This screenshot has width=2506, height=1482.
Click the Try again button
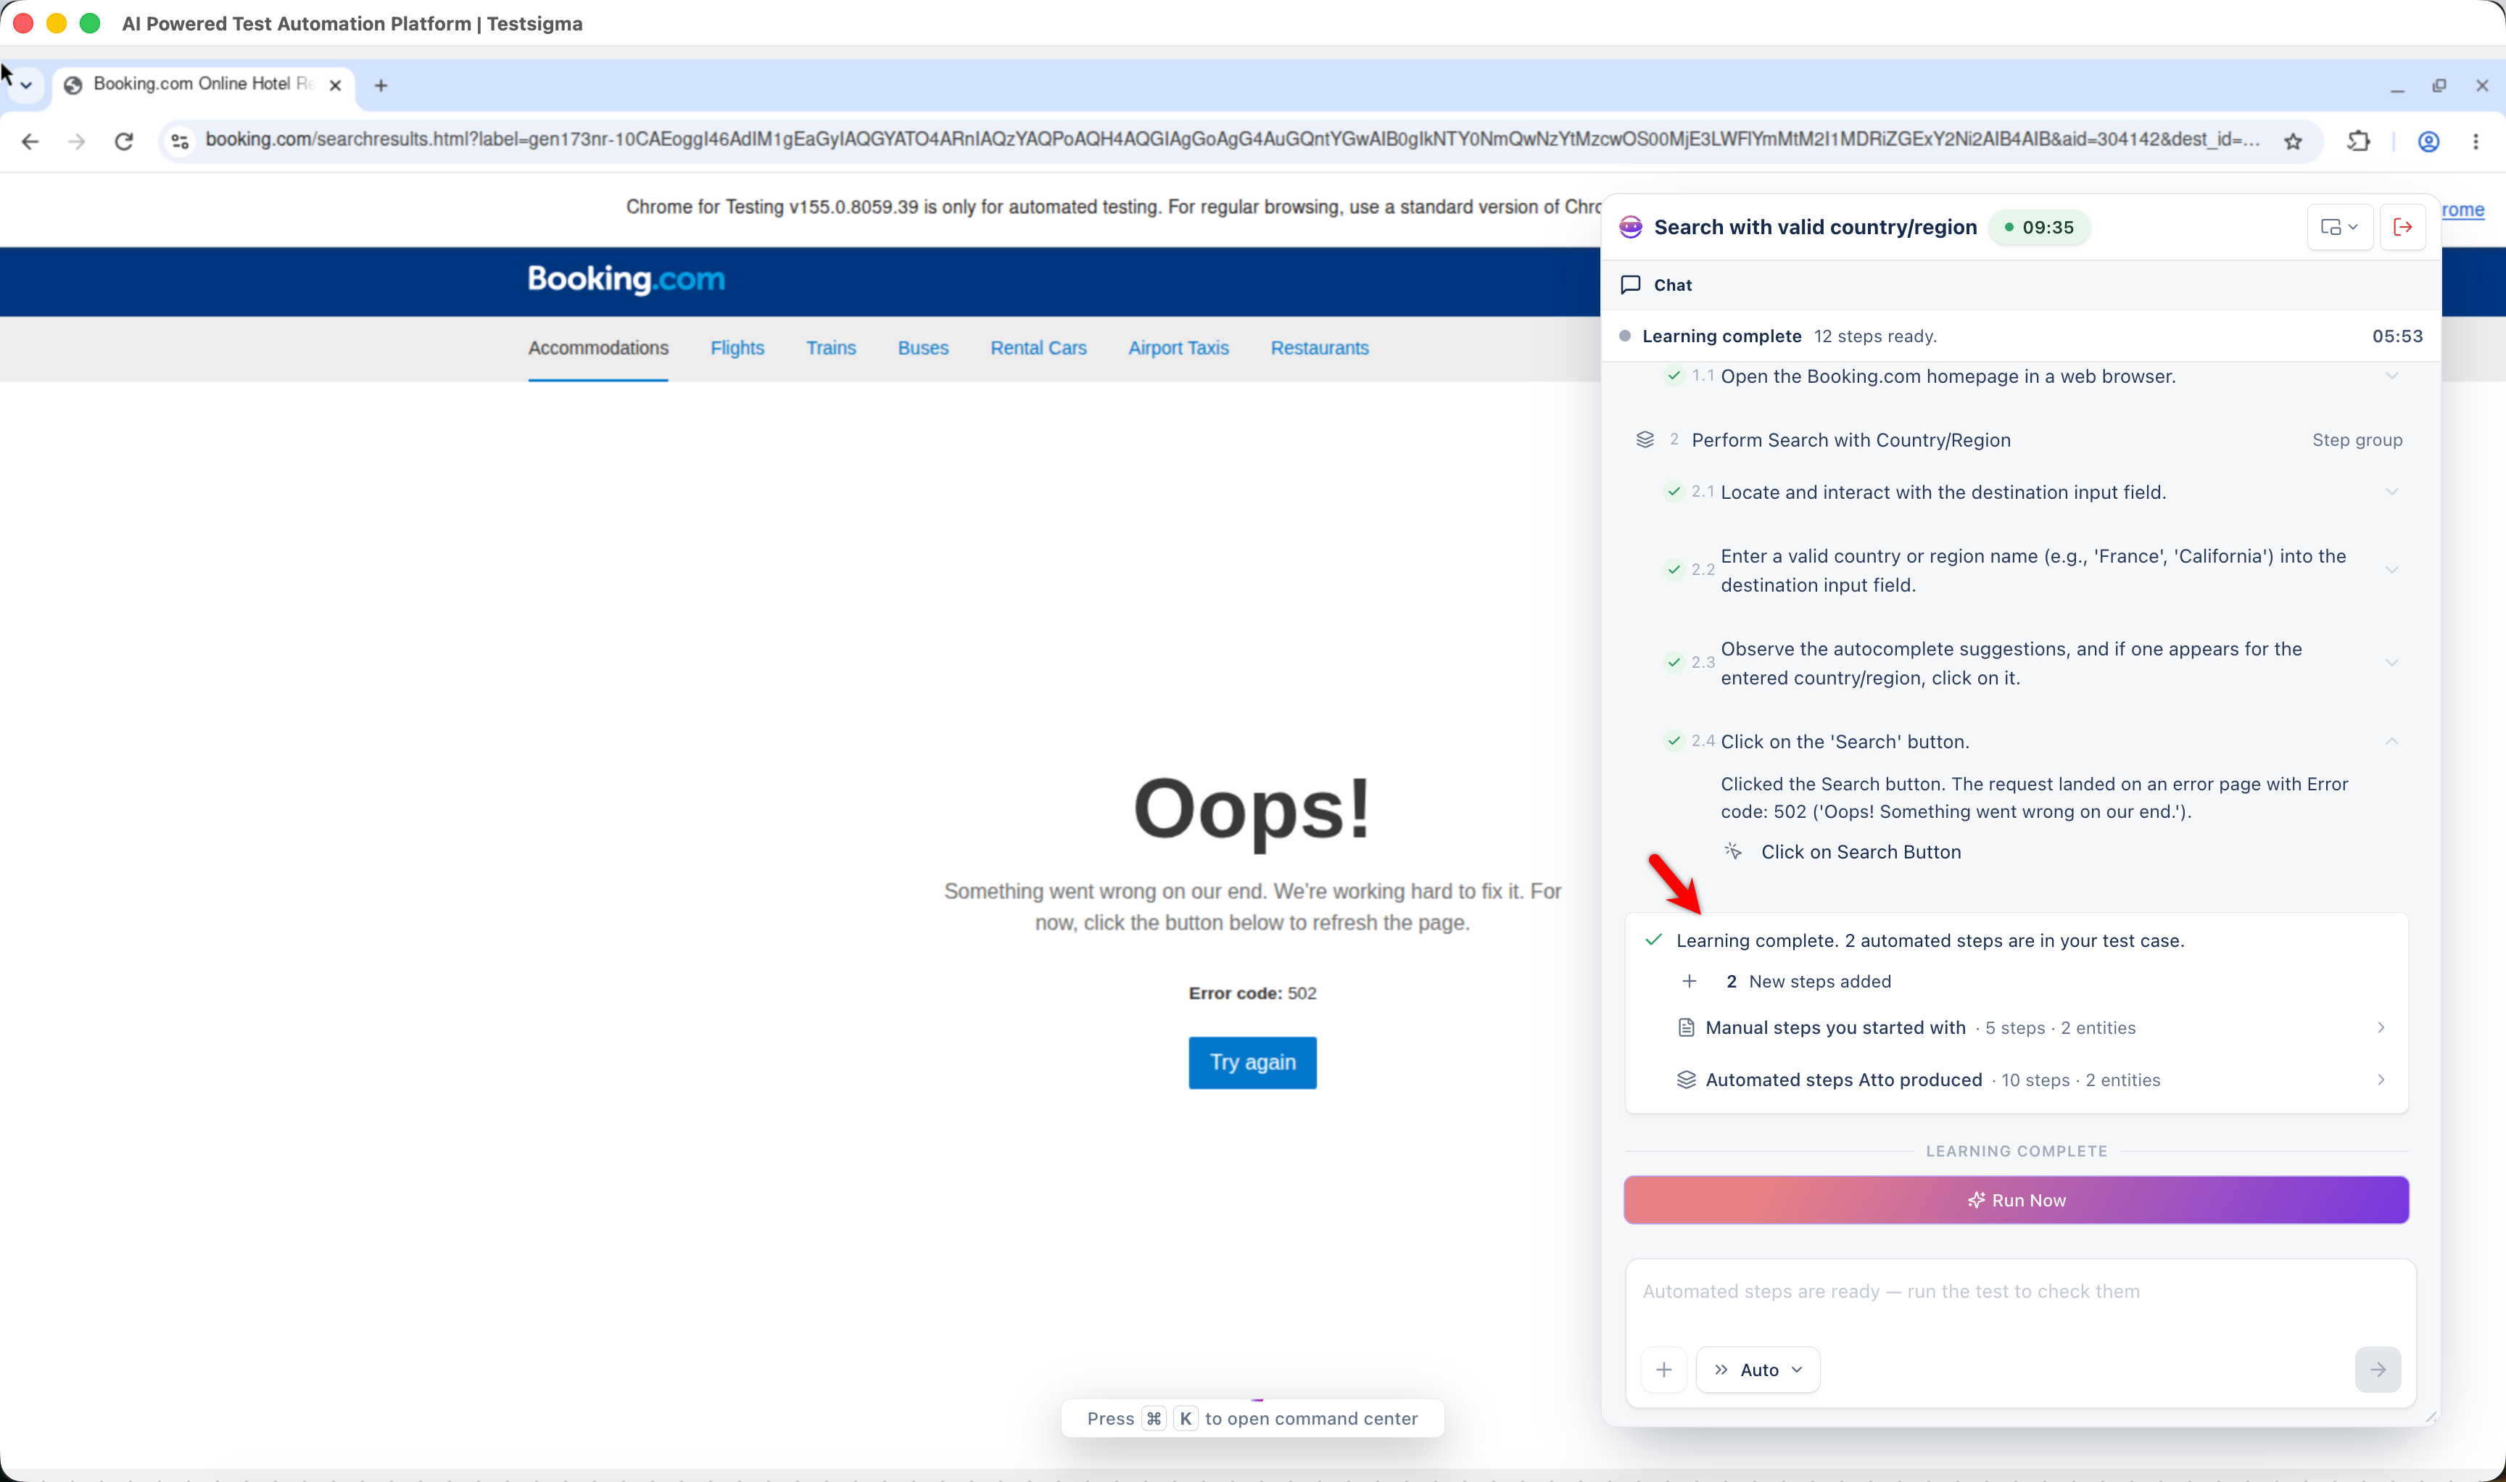[1252, 1063]
